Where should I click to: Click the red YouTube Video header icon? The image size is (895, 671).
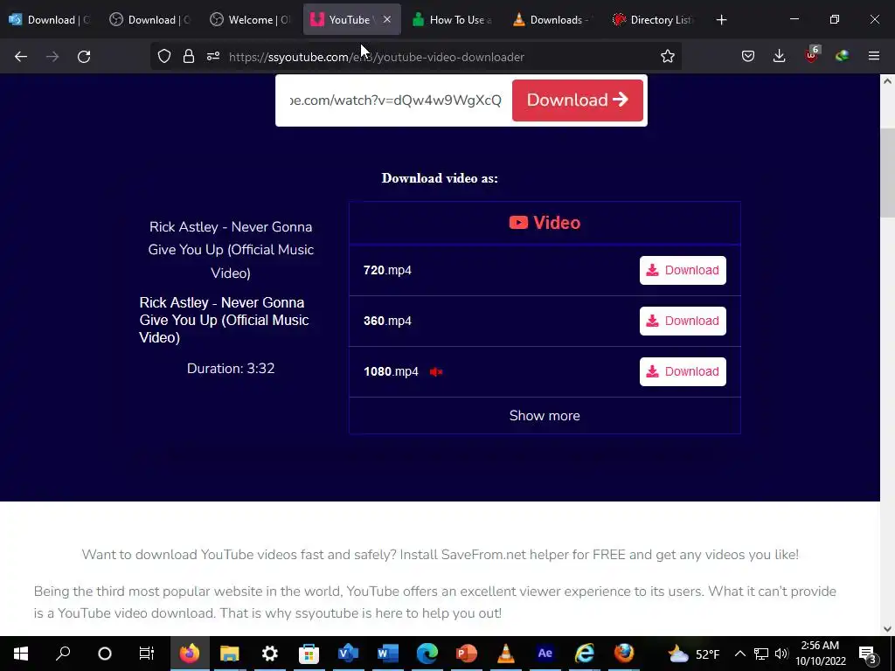518,223
